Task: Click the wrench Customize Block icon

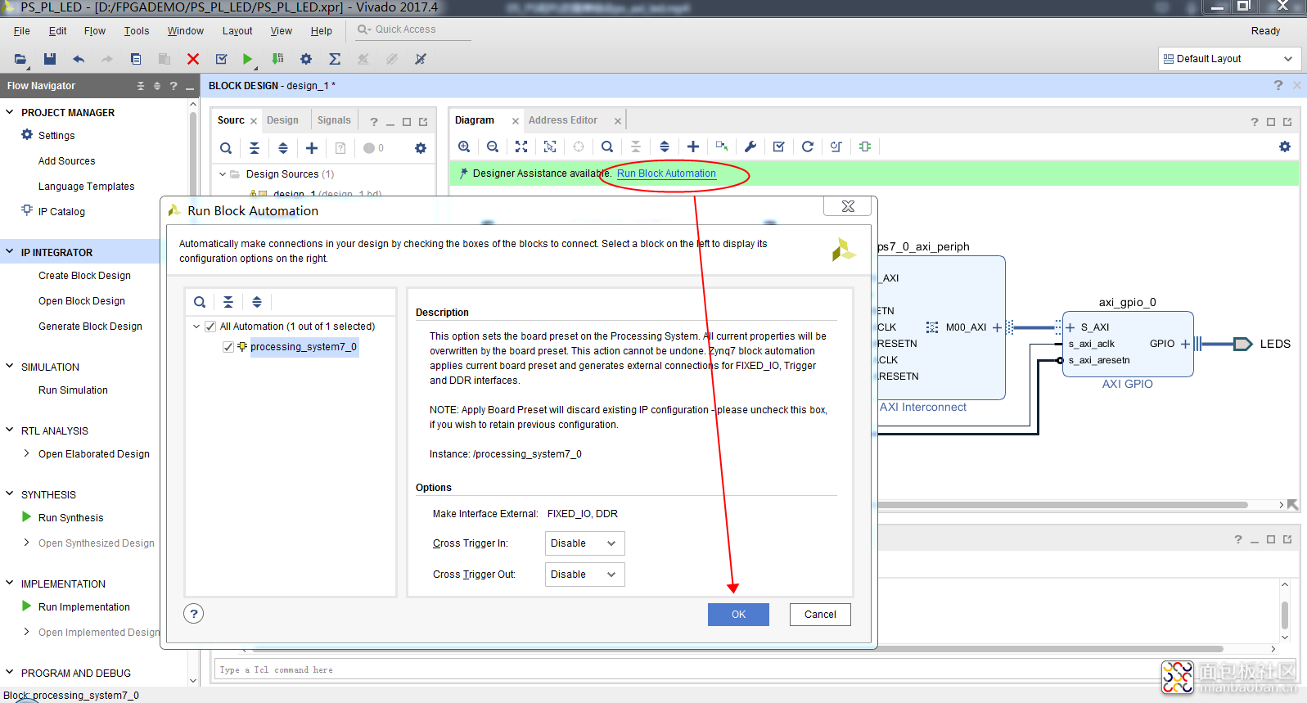Action: click(x=750, y=146)
